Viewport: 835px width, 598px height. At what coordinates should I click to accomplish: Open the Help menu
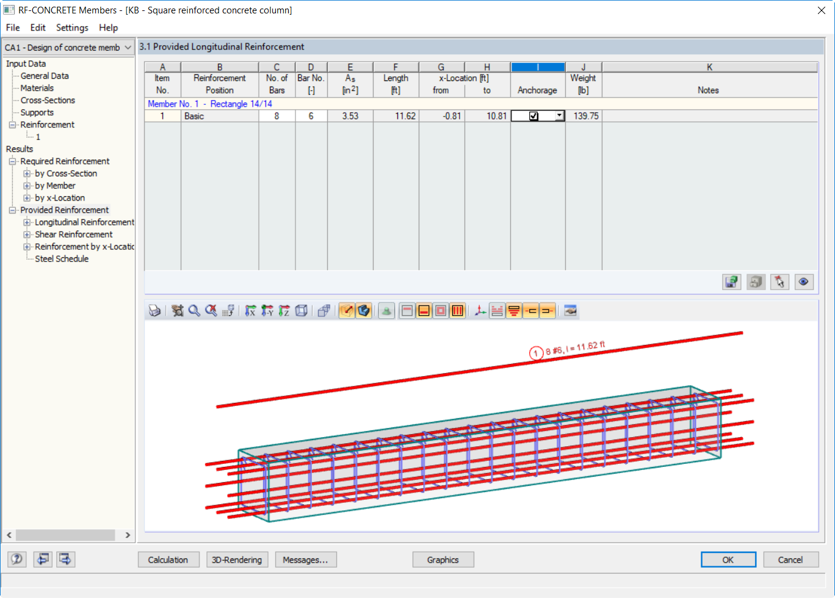coord(109,27)
